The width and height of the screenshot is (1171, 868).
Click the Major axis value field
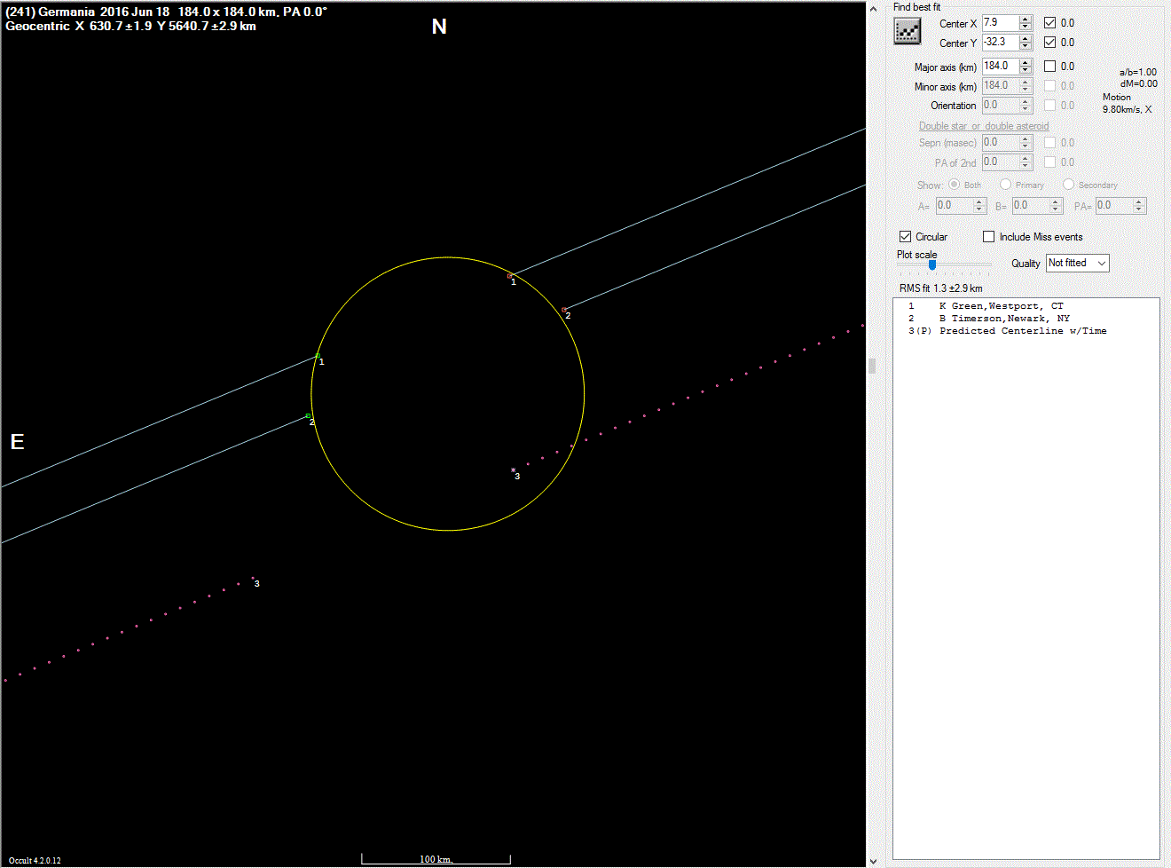point(1000,67)
